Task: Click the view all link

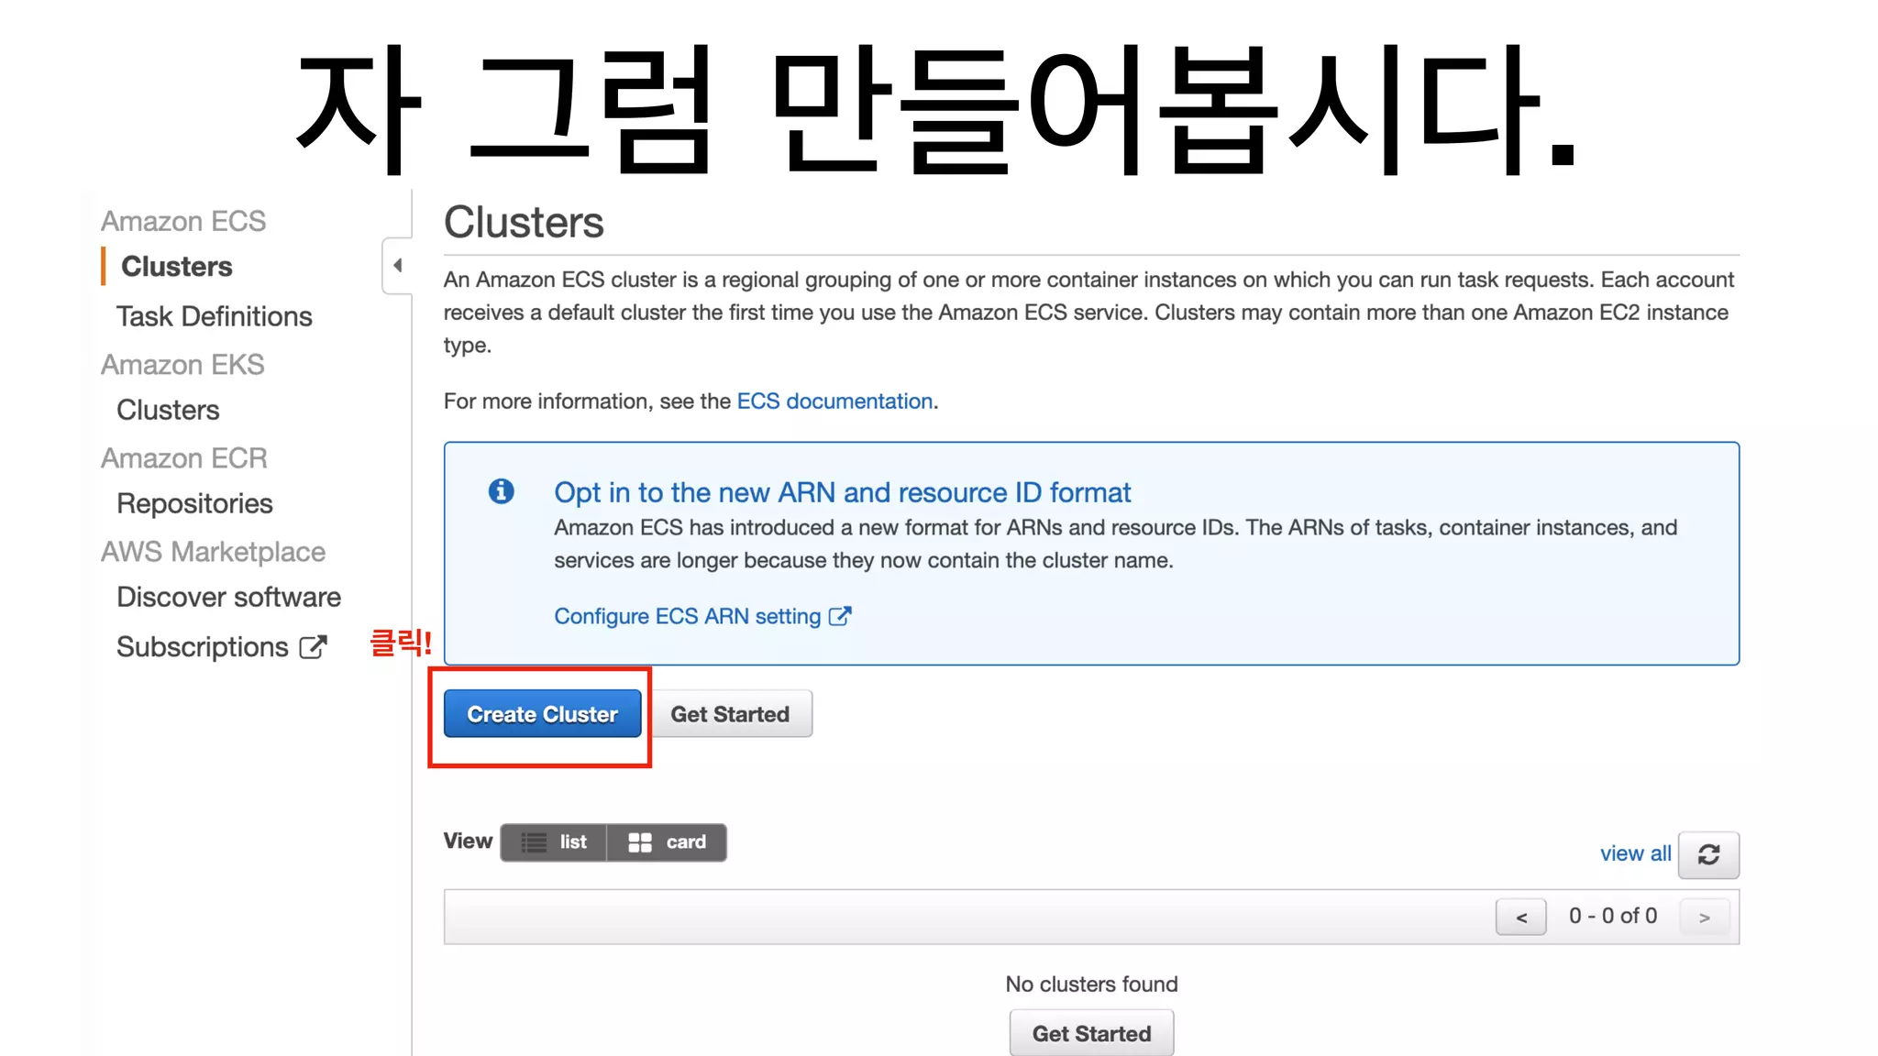Action: (1635, 853)
